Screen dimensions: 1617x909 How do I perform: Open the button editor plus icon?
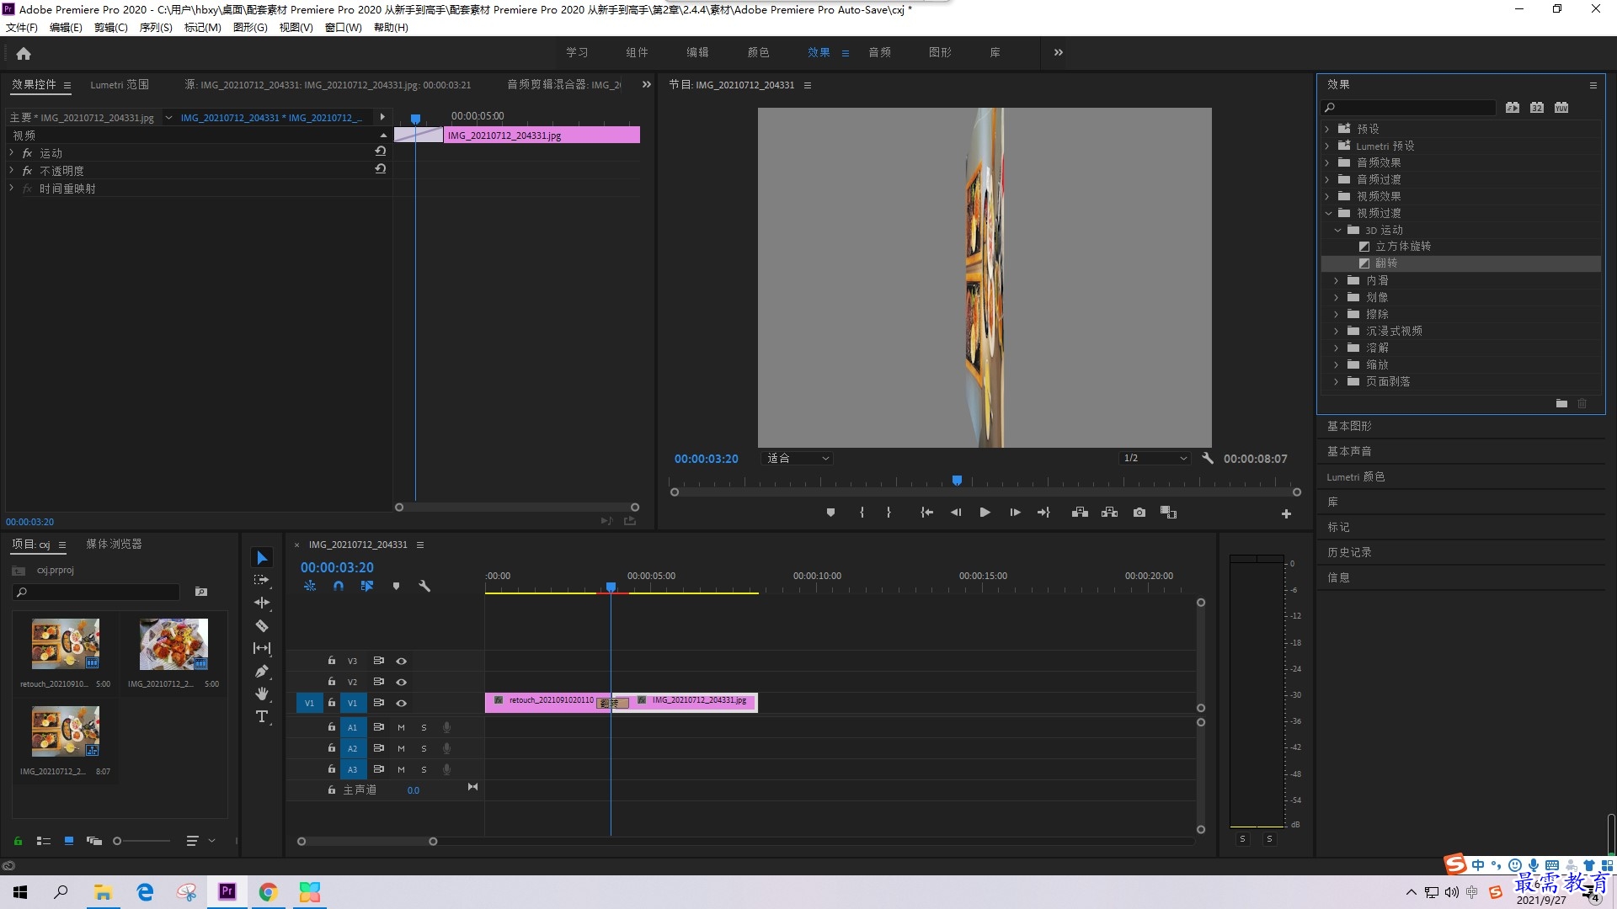point(1286,513)
